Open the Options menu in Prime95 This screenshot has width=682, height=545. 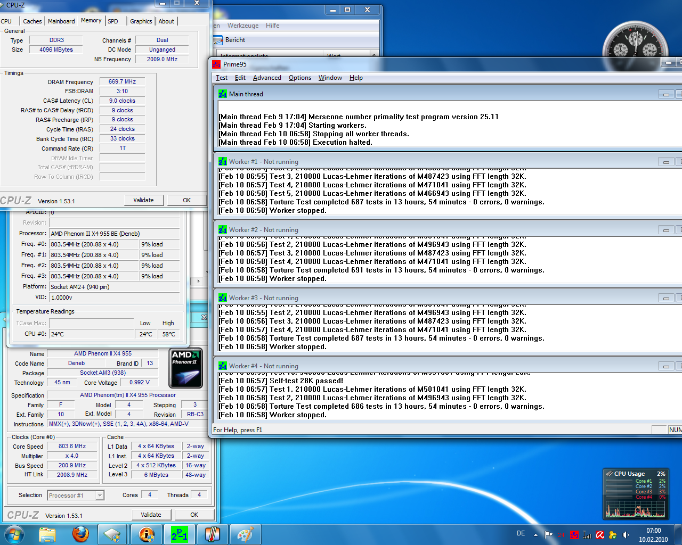[x=300, y=78]
